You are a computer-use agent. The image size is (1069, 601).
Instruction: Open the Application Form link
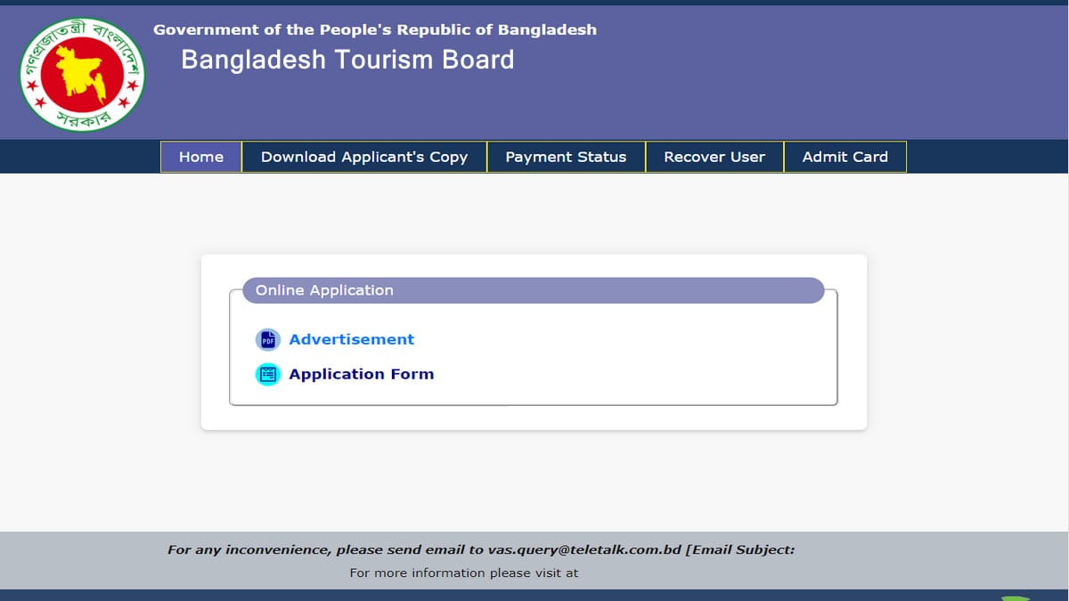(361, 374)
